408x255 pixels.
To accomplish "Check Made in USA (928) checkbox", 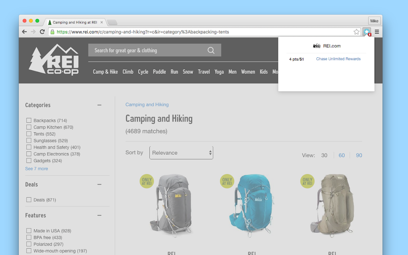I will (x=29, y=231).
